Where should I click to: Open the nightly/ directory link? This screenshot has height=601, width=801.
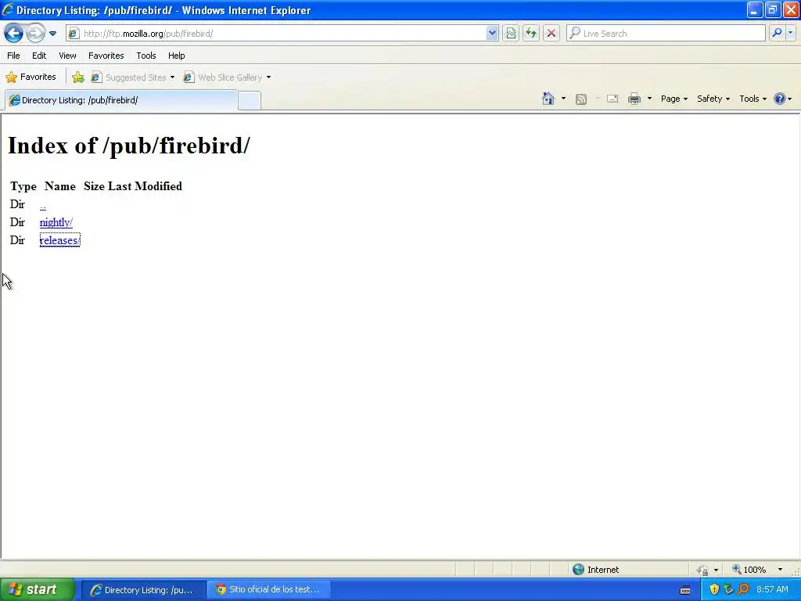(x=56, y=222)
